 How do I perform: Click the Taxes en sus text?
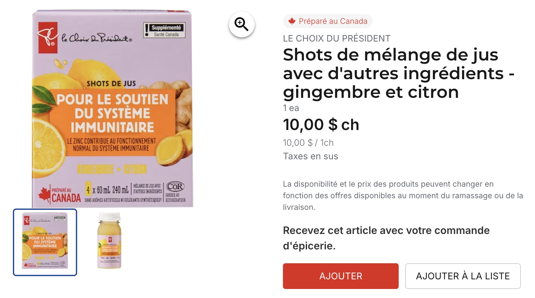pyautogui.click(x=311, y=156)
